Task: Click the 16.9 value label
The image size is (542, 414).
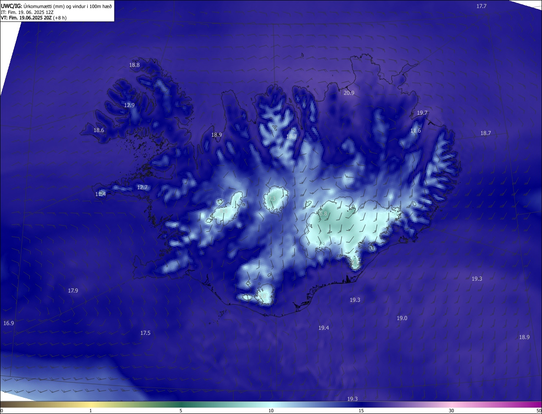Action: pyautogui.click(x=8, y=323)
